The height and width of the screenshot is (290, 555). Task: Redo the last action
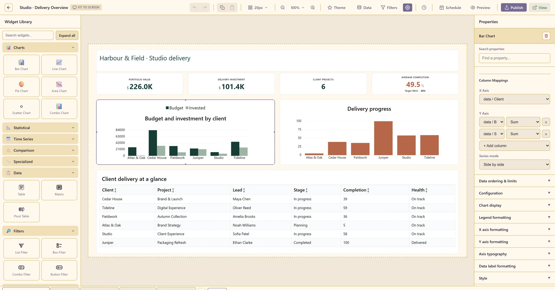click(205, 8)
